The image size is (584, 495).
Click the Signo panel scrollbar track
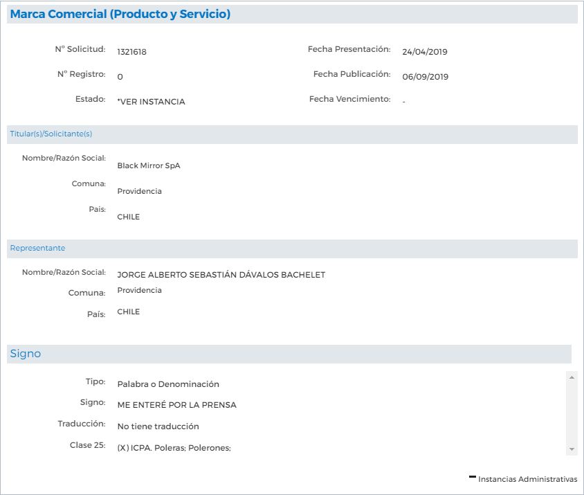[572, 413]
